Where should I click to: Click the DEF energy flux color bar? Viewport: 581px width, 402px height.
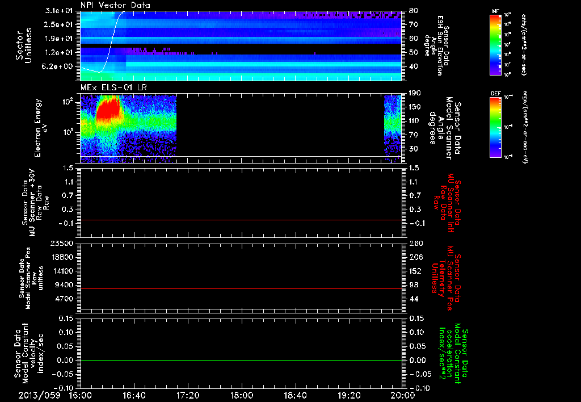[x=496, y=128]
